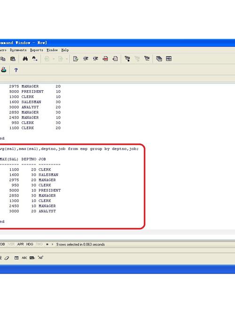Click the Indent selection icon
The image size is (235, 313).
tap(86, 59)
